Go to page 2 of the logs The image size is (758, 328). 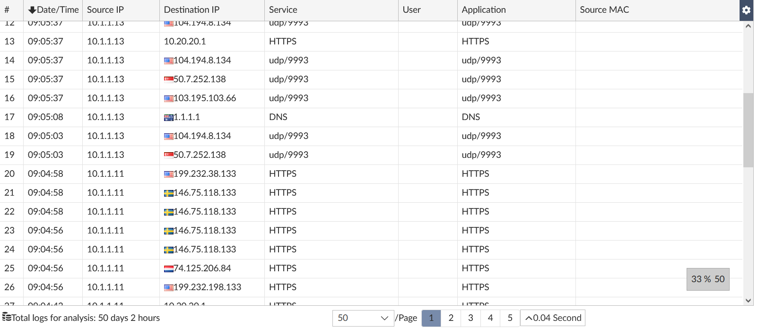(451, 318)
